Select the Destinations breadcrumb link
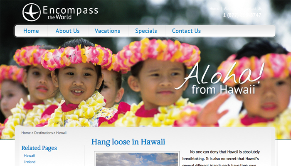This screenshot has height=166, width=291. pos(43,133)
